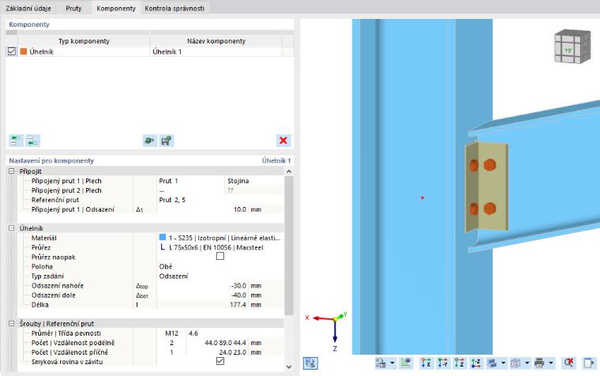
Task: Click the Stojina value cell
Action: pyautogui.click(x=254, y=181)
